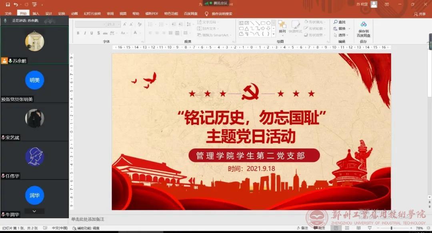
Task: Open the font size dropdown showing 21.3
Action: click(113, 24)
